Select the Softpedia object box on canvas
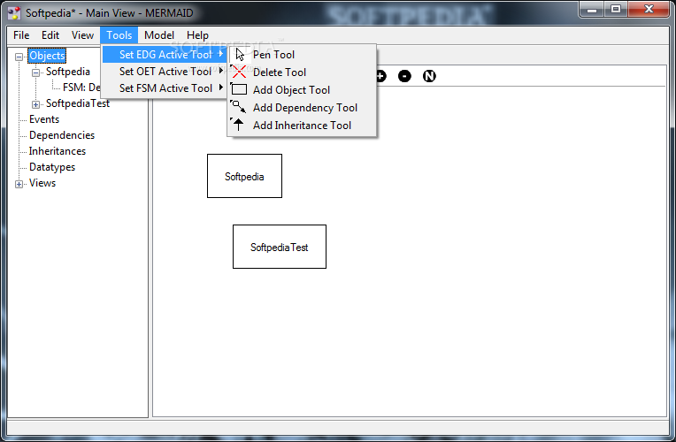Viewport: 676px width, 442px height. [244, 176]
